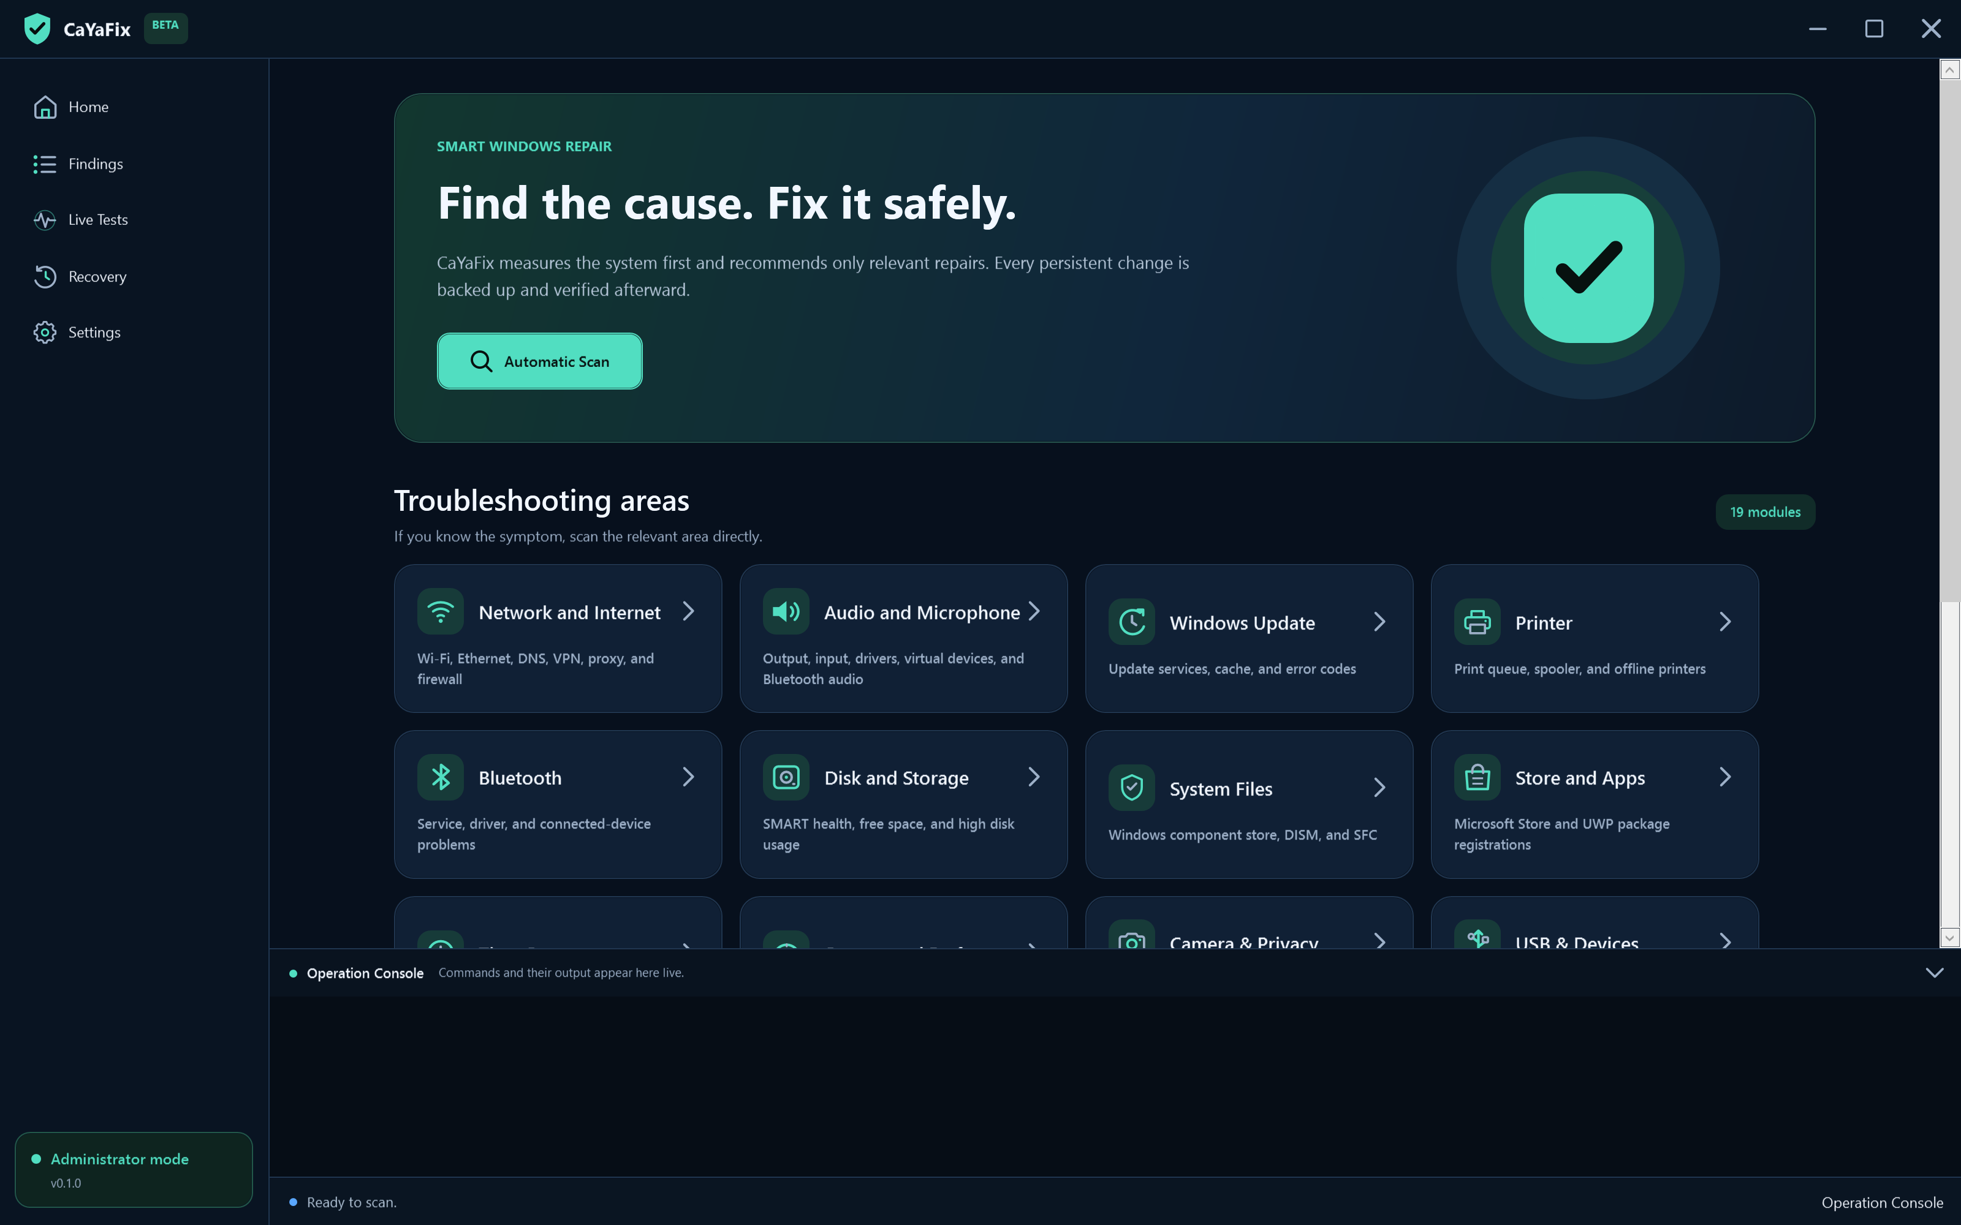Open Disk and Storage card chevron
This screenshot has width=1961, height=1225.
[1034, 777]
